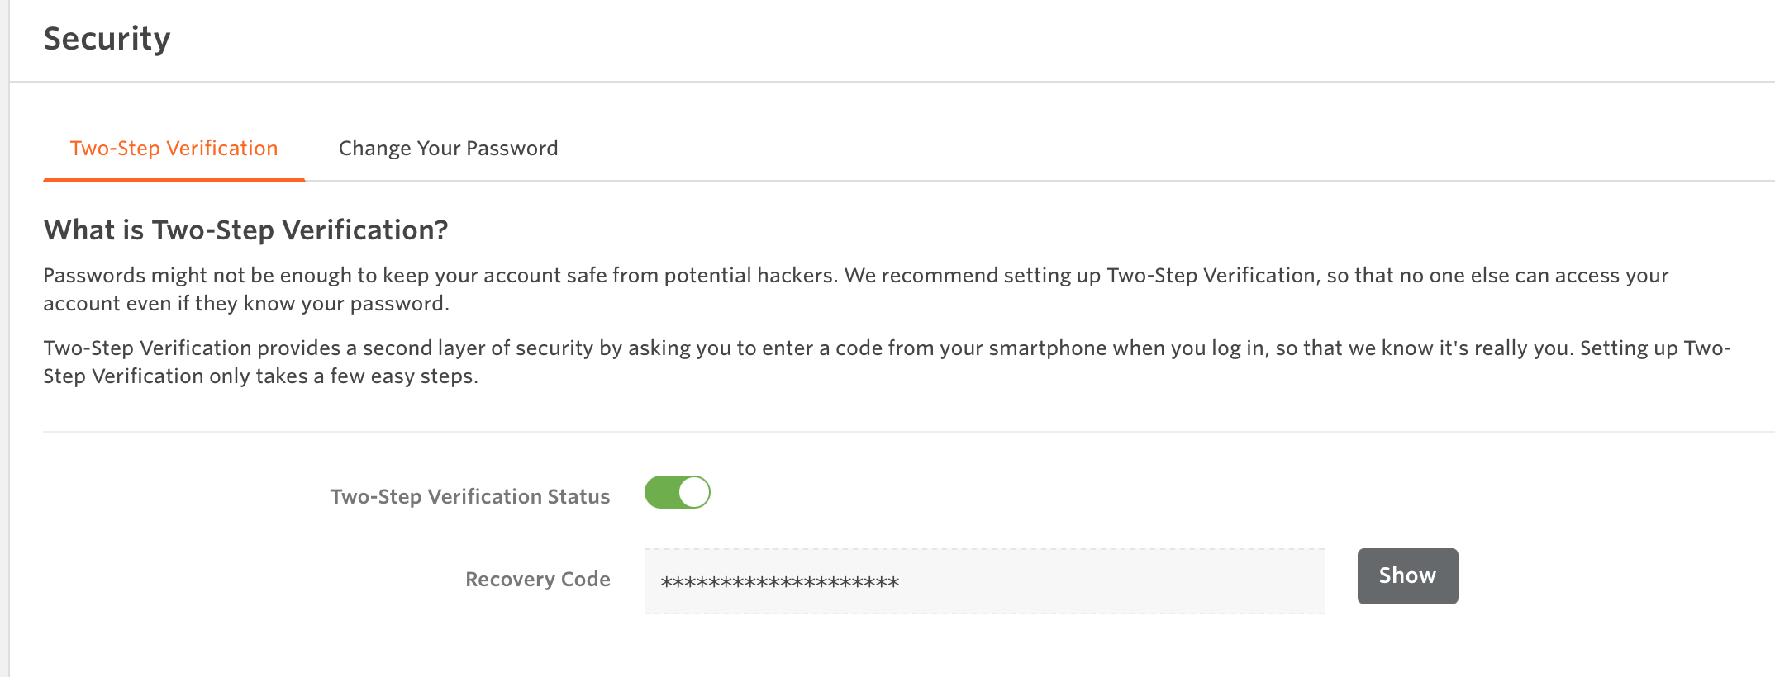The width and height of the screenshot is (1775, 677).
Task: Switch to the Change Your Password tab
Action: point(448,149)
